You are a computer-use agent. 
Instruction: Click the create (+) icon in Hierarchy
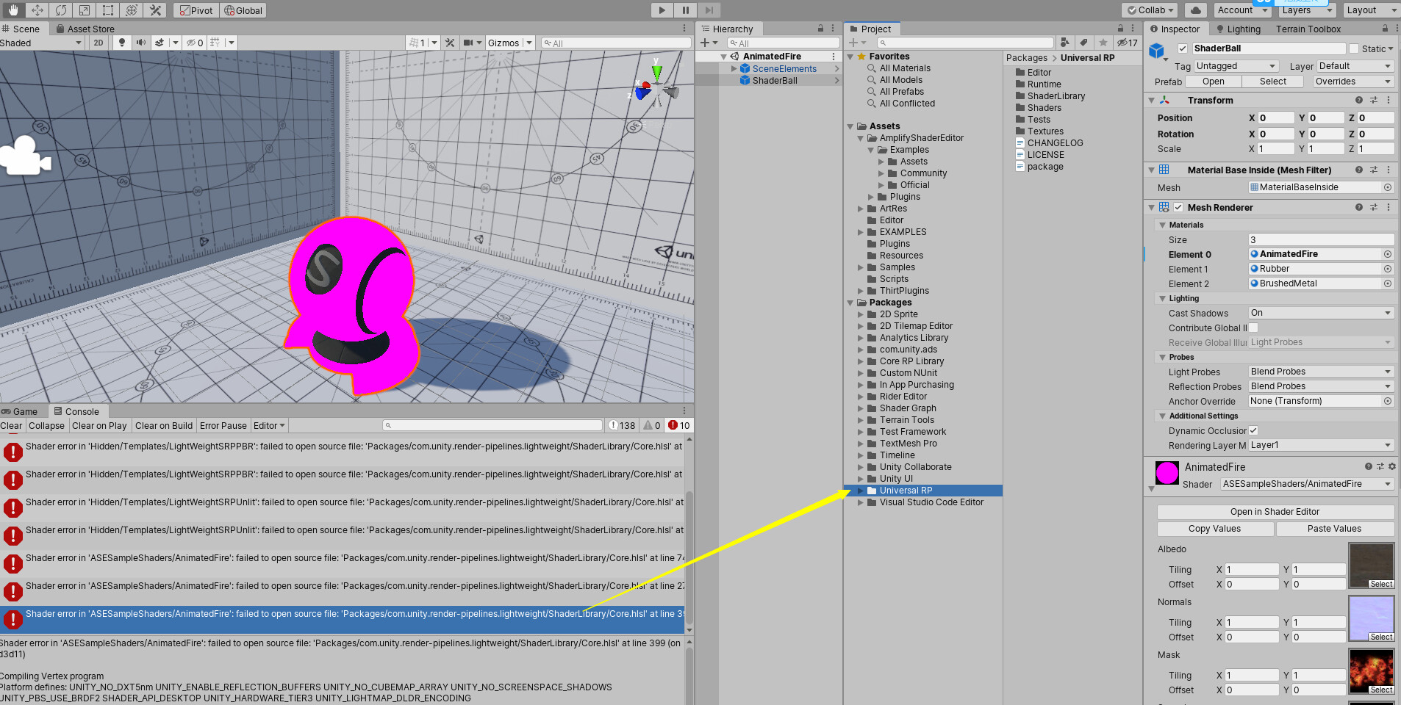pos(704,43)
